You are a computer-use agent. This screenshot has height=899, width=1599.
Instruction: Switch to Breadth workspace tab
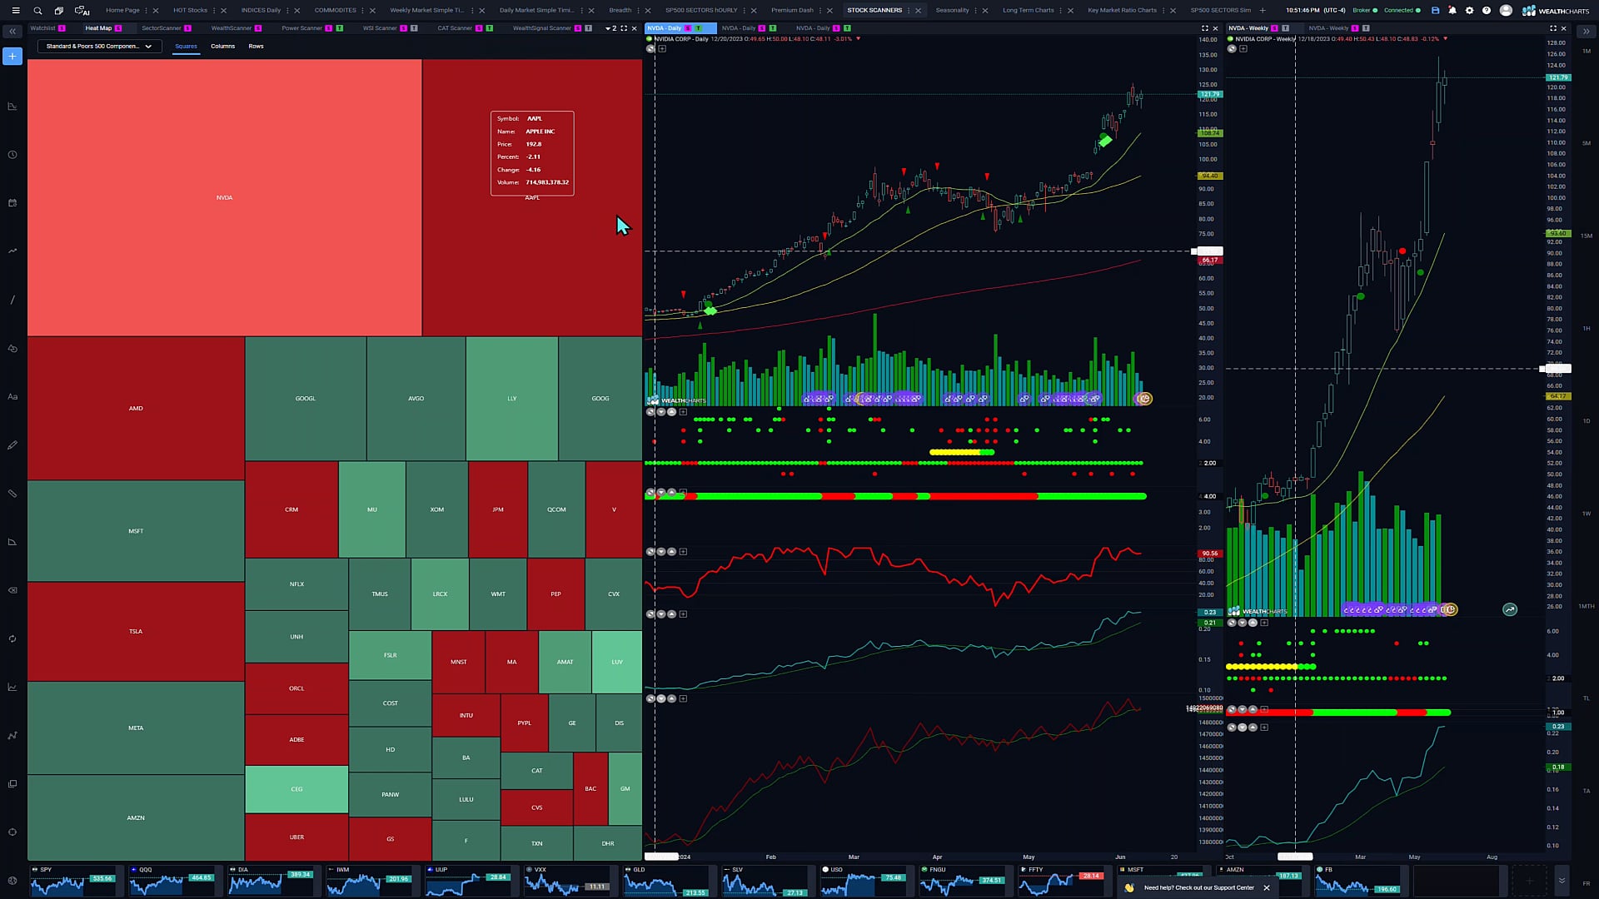click(x=620, y=11)
